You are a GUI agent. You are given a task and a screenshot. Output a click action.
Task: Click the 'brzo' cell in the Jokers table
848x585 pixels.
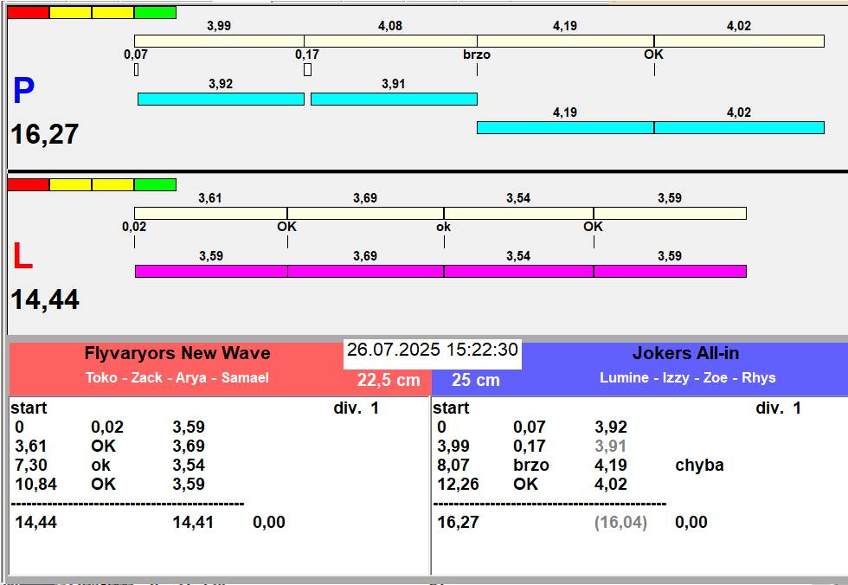(x=531, y=465)
